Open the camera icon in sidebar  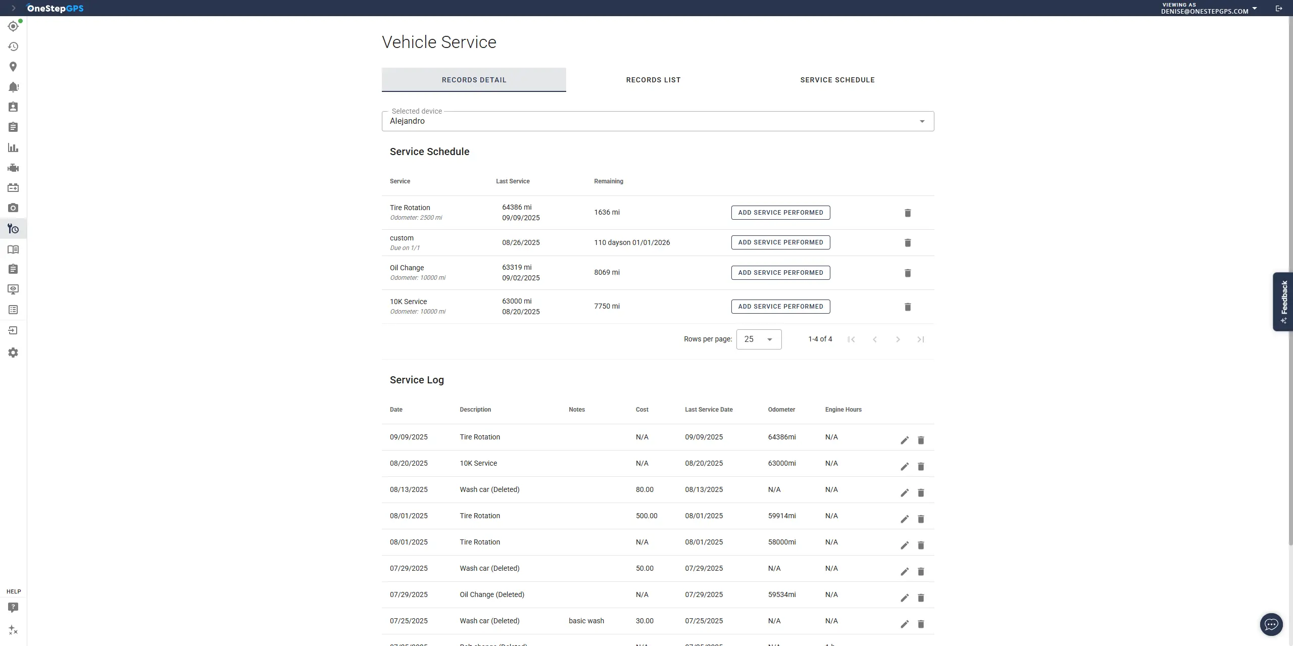tap(13, 208)
